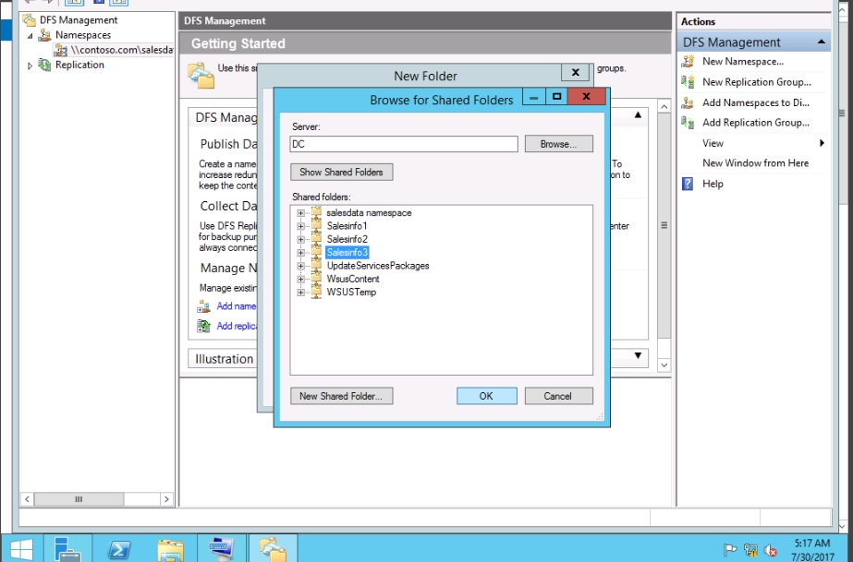Collapse the DFS Management actions section

pos(822,42)
